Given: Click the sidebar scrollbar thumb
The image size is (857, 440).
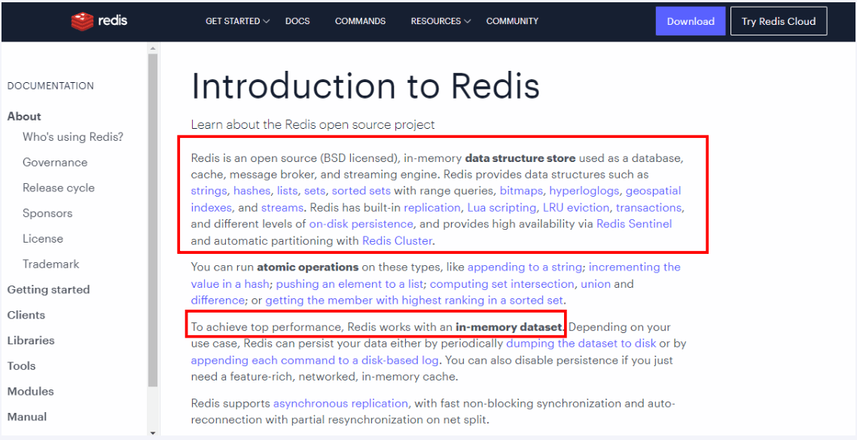Looking at the screenshot, I should click(x=153, y=218).
